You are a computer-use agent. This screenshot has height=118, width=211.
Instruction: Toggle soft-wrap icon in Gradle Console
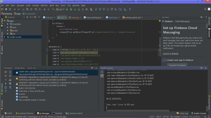pos(102,72)
